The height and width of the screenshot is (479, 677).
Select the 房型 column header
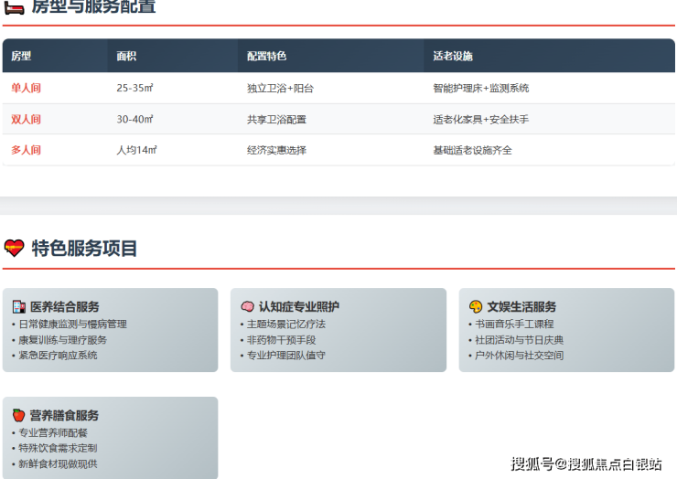21,56
